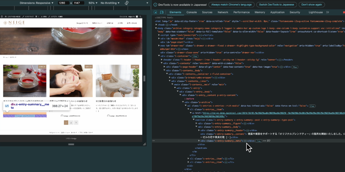This screenshot has width=345, height=172.
Task: Open the 50% zoom dropdown
Action: point(93,3)
